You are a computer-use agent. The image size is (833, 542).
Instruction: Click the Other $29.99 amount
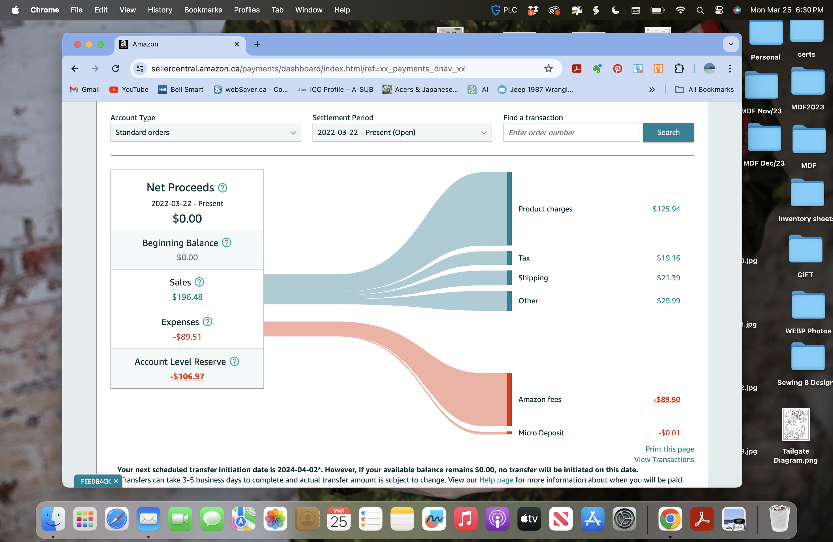click(668, 300)
